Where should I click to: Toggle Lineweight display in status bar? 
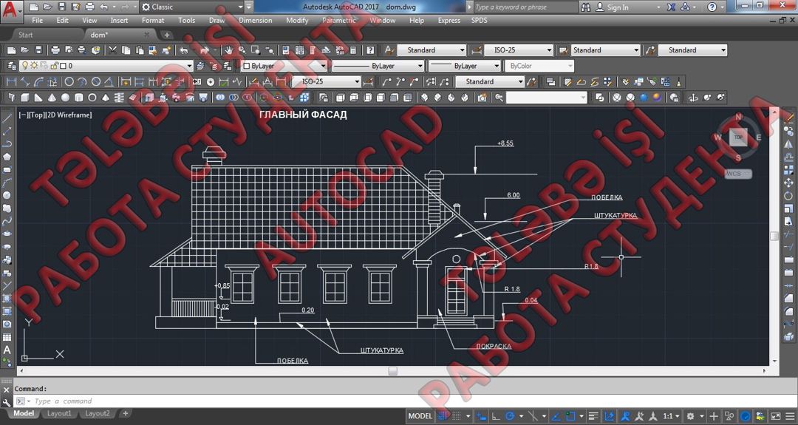(x=593, y=416)
